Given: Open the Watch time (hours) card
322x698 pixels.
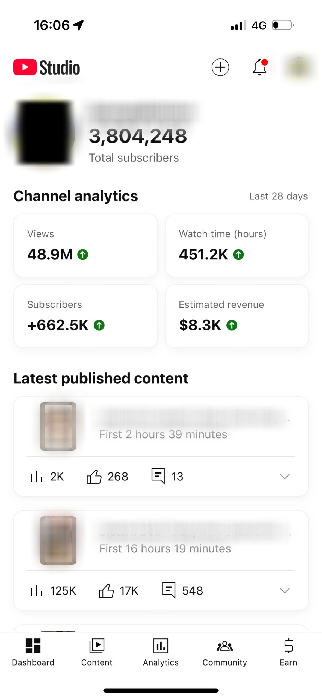Looking at the screenshot, I should tap(237, 245).
